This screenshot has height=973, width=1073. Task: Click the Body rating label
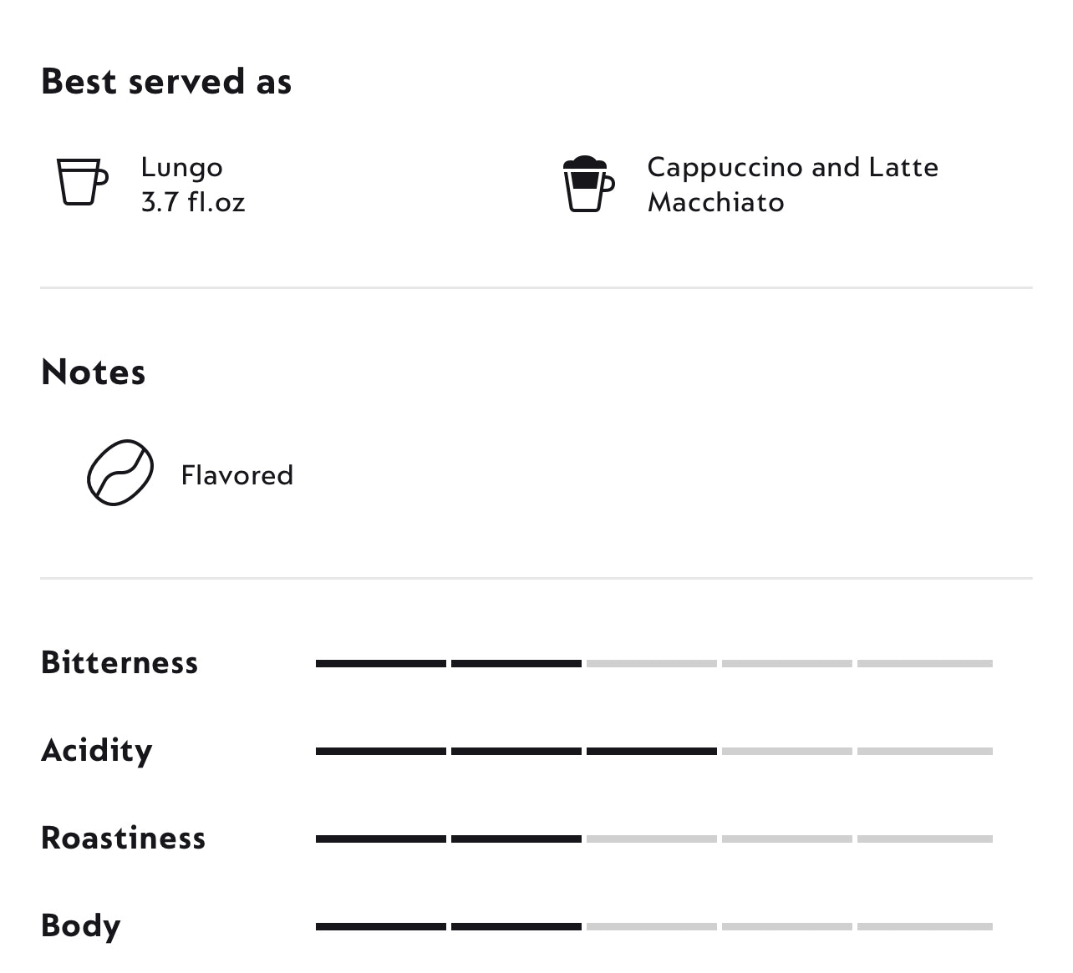coord(81,925)
